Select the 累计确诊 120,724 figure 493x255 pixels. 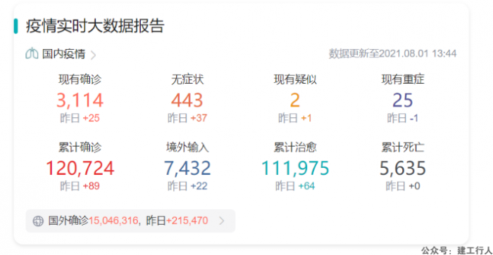(x=80, y=168)
